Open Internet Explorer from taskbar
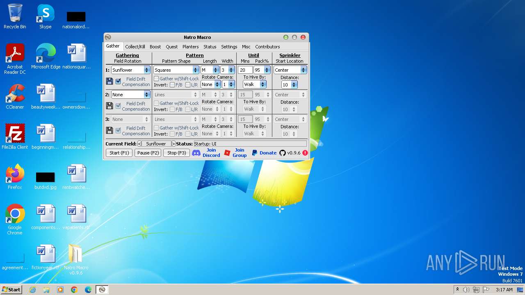The width and height of the screenshot is (525, 295). [x=33, y=290]
